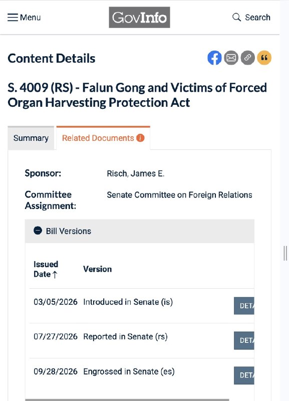Click the vertical pane divider handle
The width and height of the screenshot is (289, 401).
[x=285, y=253]
